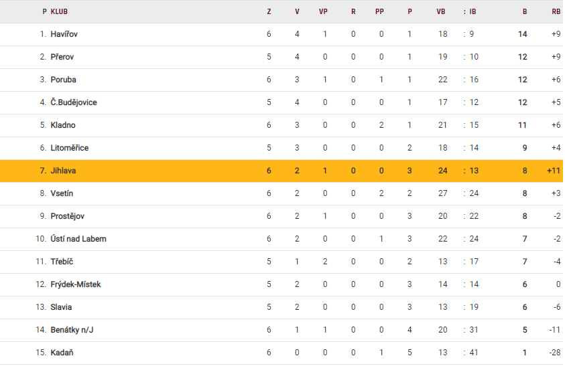Sort by the KLUB column header
This screenshot has height=366, width=565.
tap(59, 11)
